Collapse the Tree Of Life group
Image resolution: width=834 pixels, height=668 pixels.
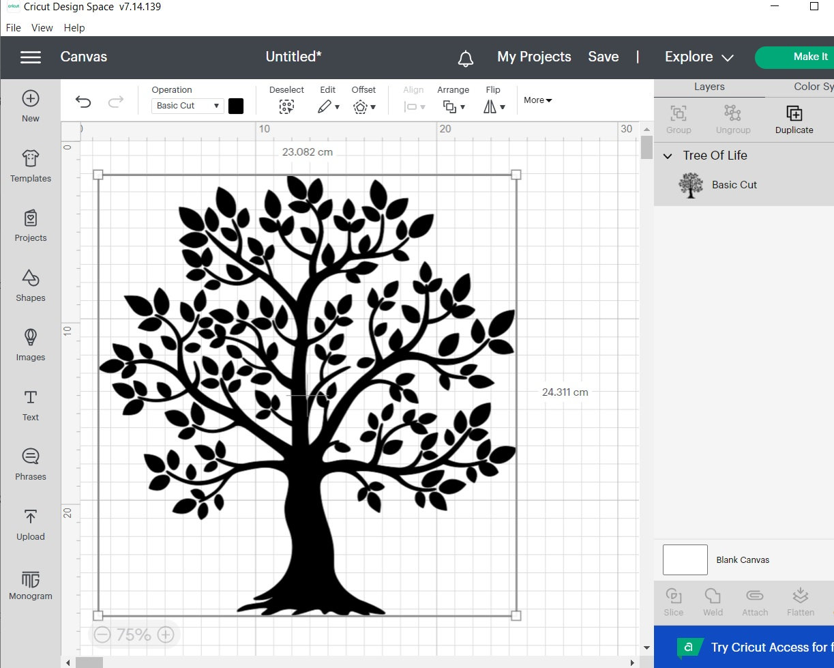(667, 156)
